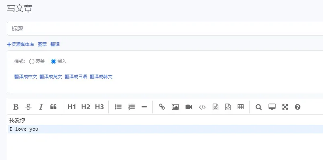Insert a video
The image size is (323, 160).
pyautogui.click(x=189, y=107)
